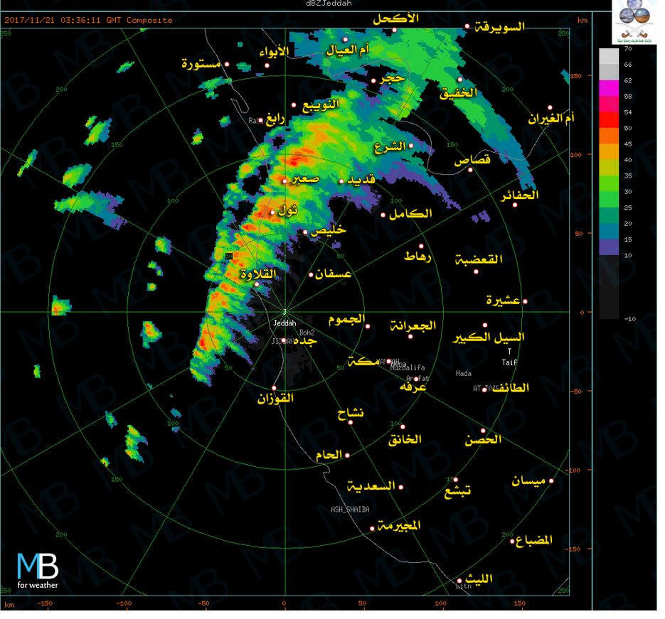Click the 'عرفه' location label
665x619 pixels.
click(413, 387)
